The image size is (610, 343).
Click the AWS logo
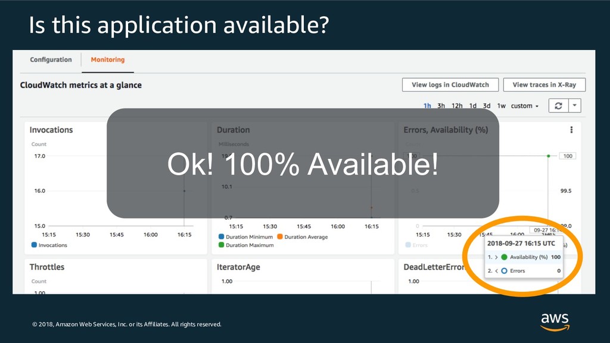point(555,322)
